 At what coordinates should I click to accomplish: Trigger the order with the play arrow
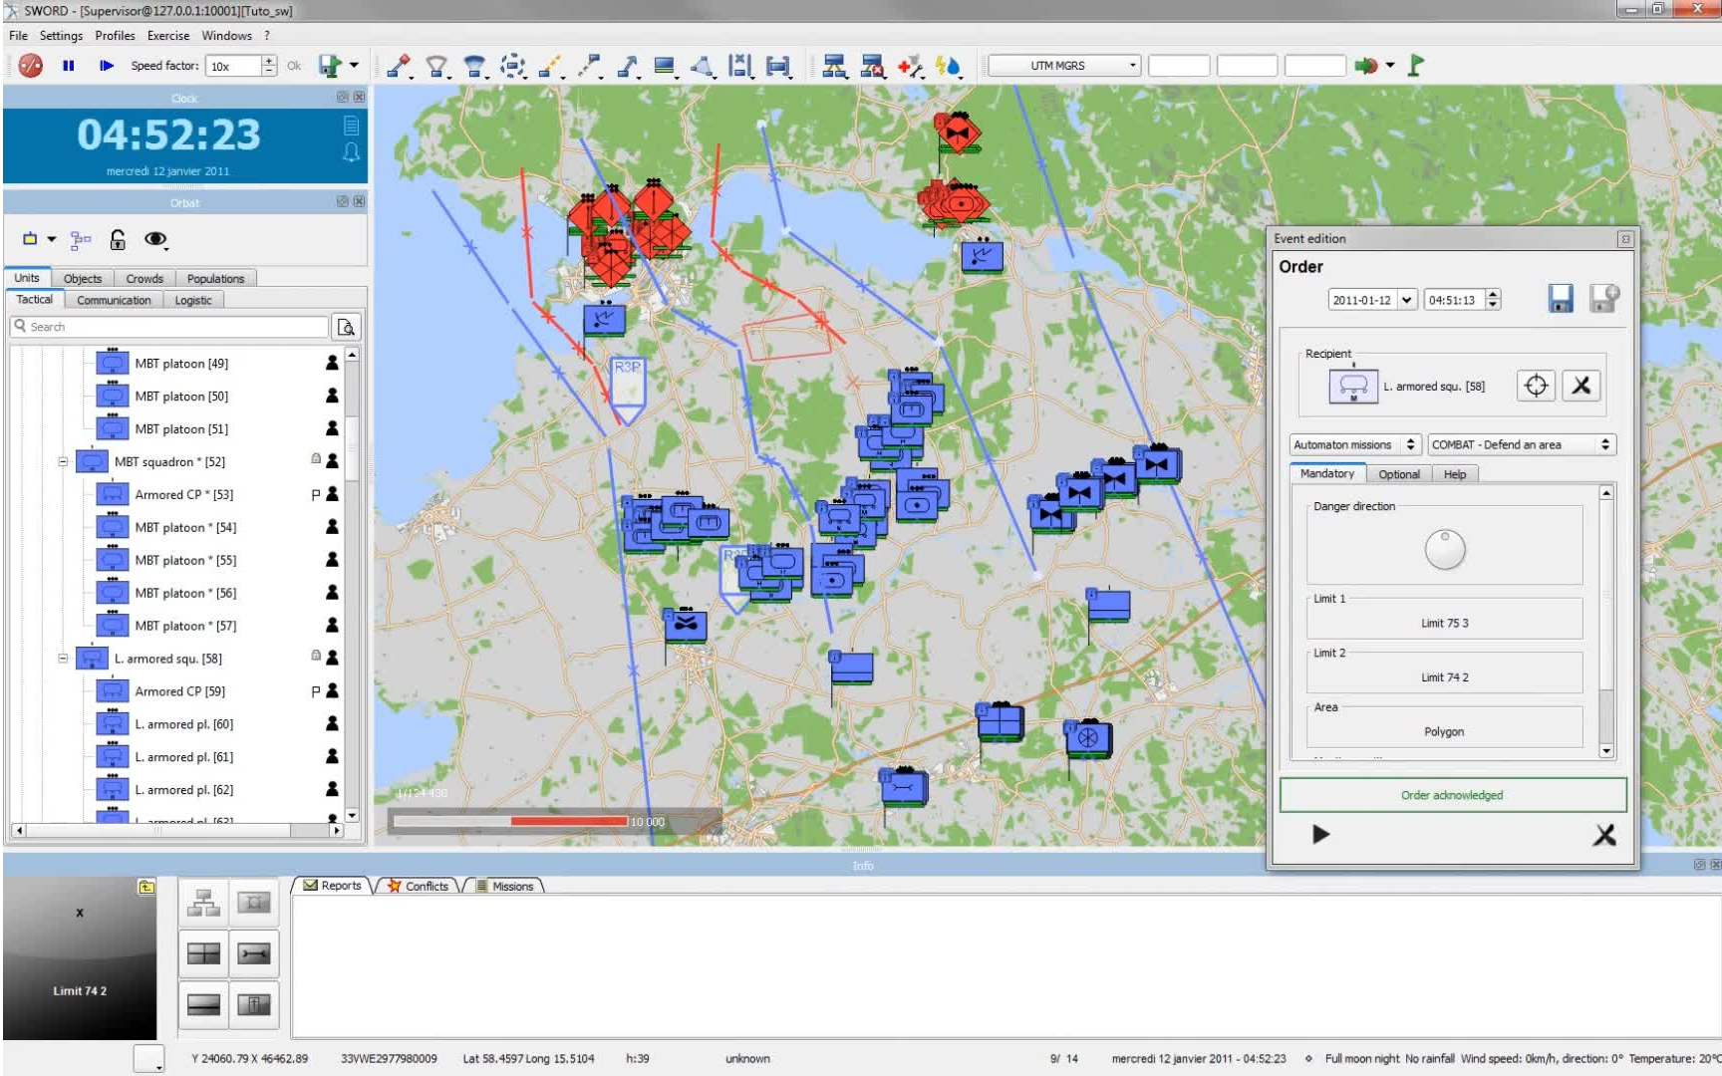1320,834
